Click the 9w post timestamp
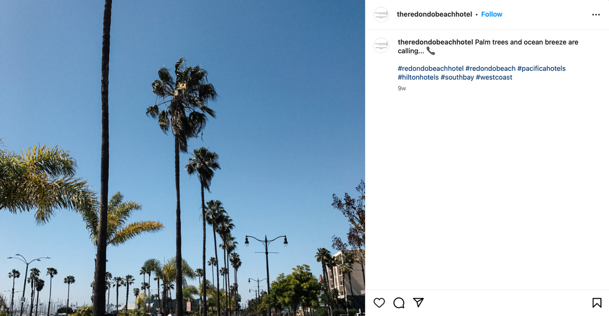The width and height of the screenshot is (609, 316). [x=402, y=88]
